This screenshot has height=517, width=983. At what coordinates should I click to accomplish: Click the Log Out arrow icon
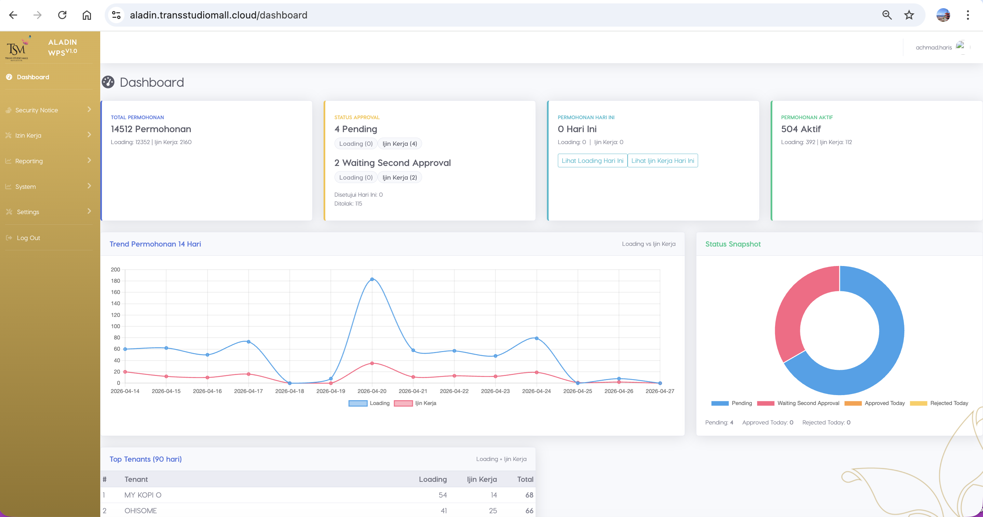[9, 238]
